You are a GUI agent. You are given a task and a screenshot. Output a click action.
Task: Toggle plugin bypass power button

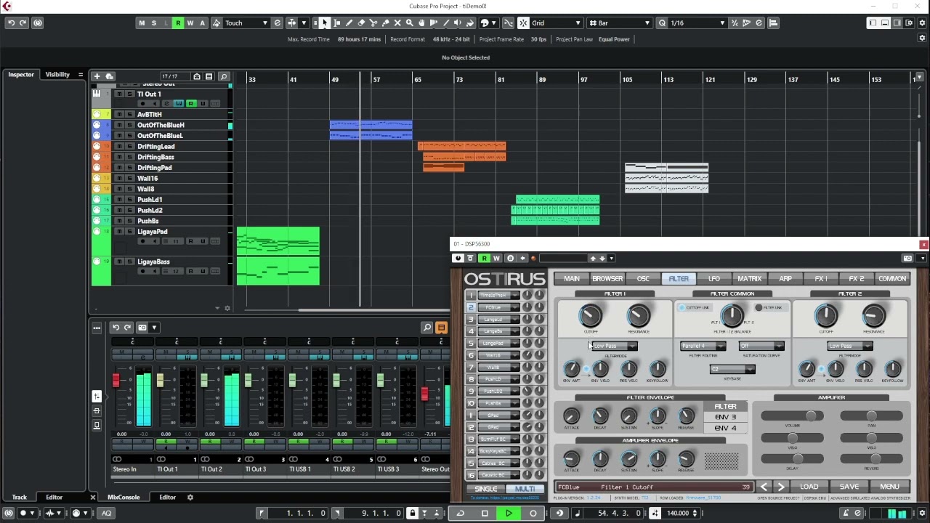click(x=458, y=258)
